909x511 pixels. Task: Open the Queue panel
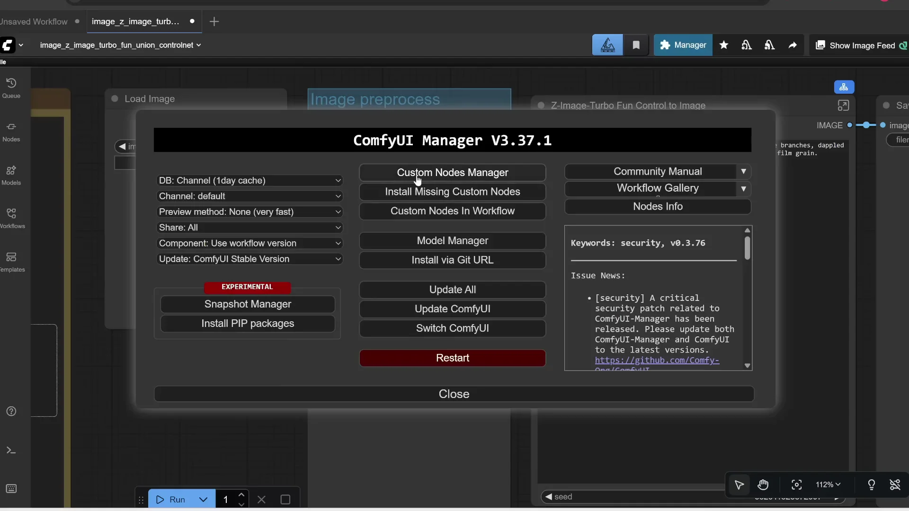coord(12,87)
